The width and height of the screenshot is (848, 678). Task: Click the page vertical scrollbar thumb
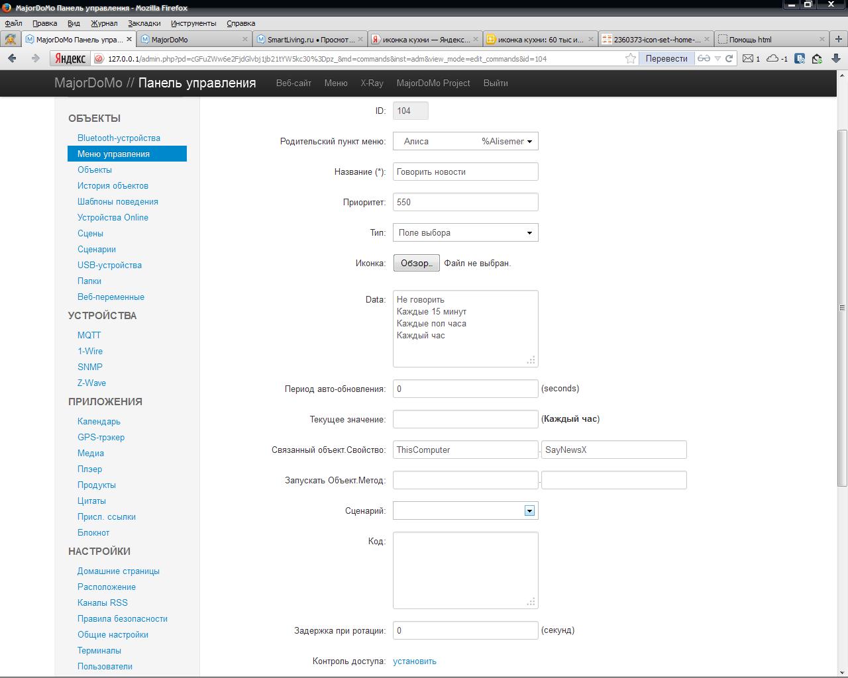842,307
